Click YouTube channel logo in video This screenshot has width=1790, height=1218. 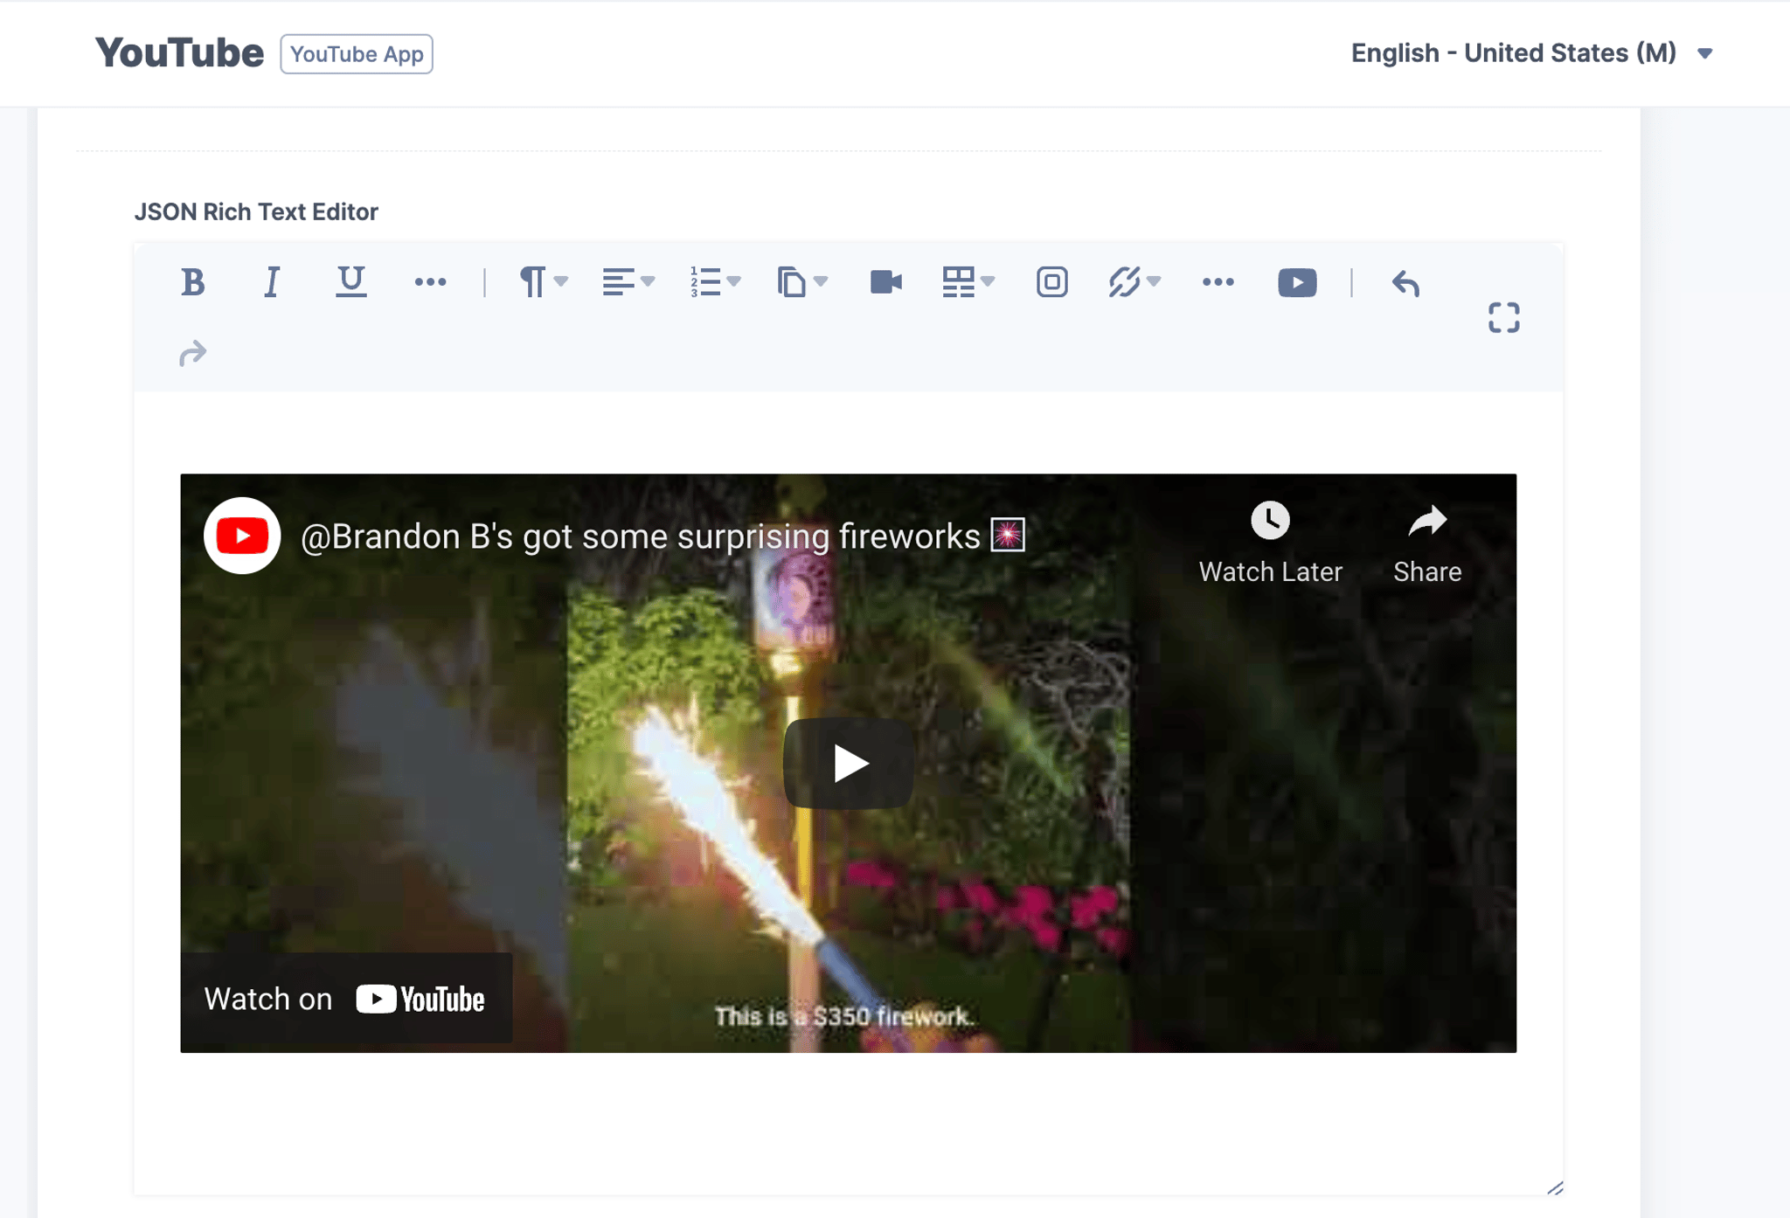pos(242,536)
